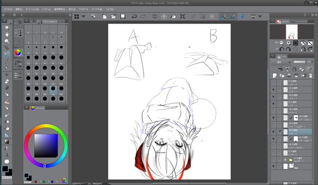
Task: Hide the 用紙 paper layer
Action: click(274, 166)
